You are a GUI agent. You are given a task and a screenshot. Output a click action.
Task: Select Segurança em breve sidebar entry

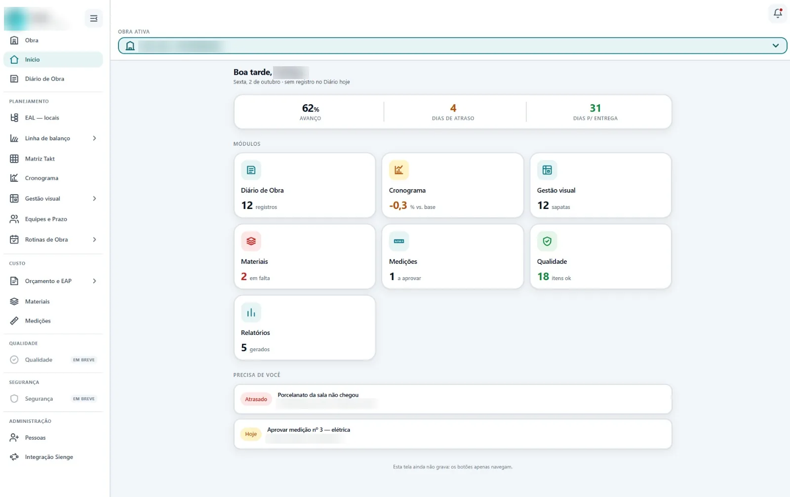point(53,399)
